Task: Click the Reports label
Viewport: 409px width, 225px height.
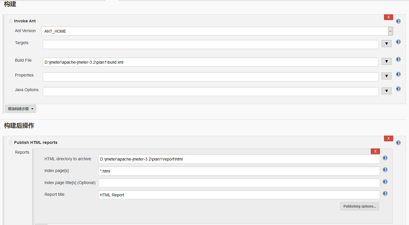Action: (22, 152)
